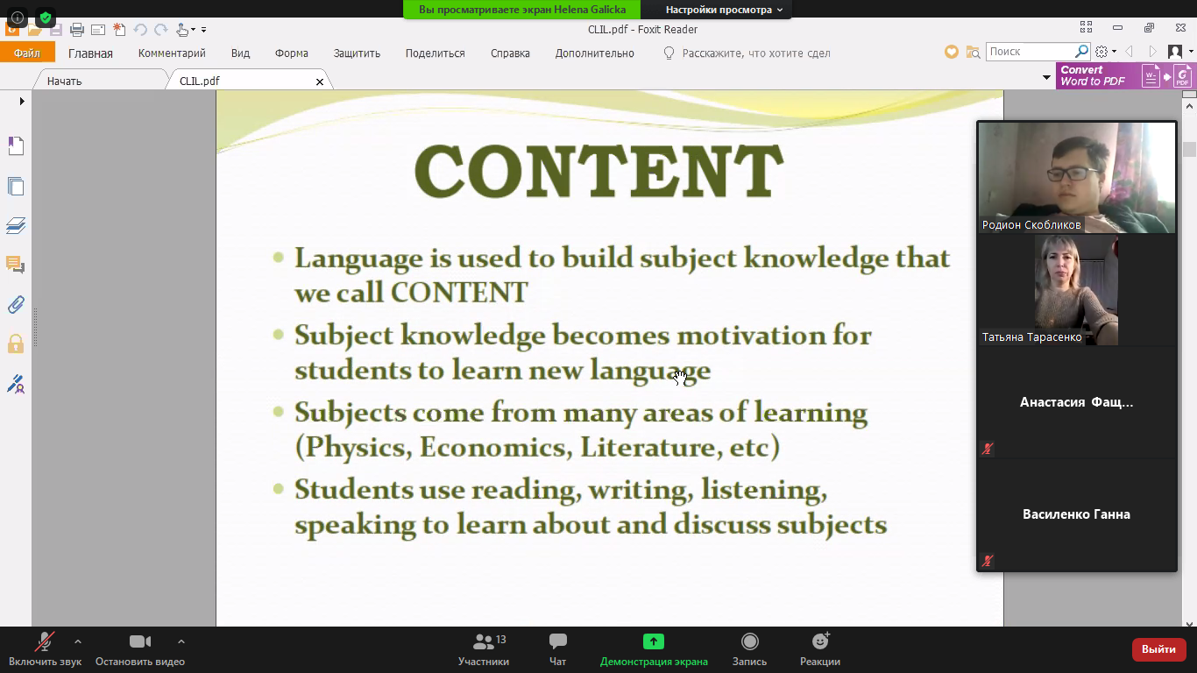This screenshot has height=673, width=1197.
Task: Open the Участники participants list
Action: [484, 648]
